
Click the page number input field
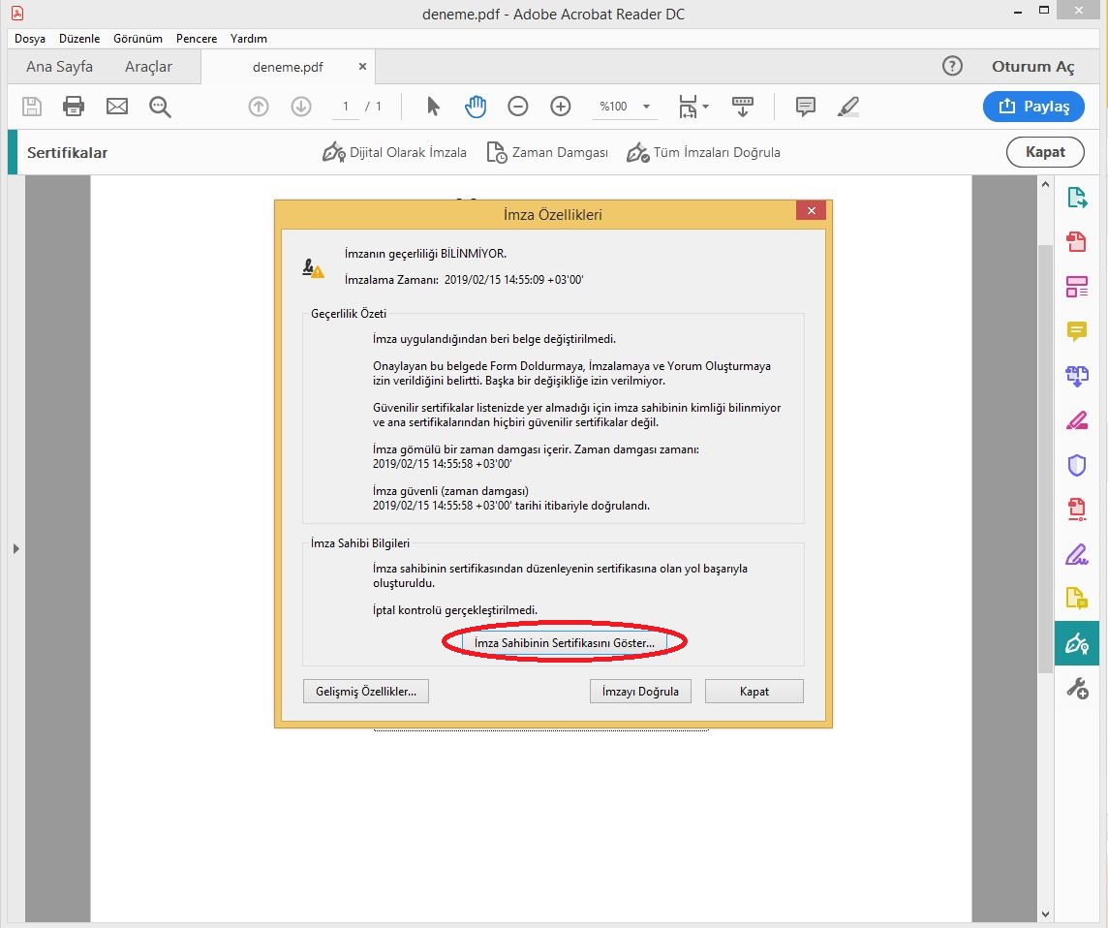pyautogui.click(x=346, y=107)
